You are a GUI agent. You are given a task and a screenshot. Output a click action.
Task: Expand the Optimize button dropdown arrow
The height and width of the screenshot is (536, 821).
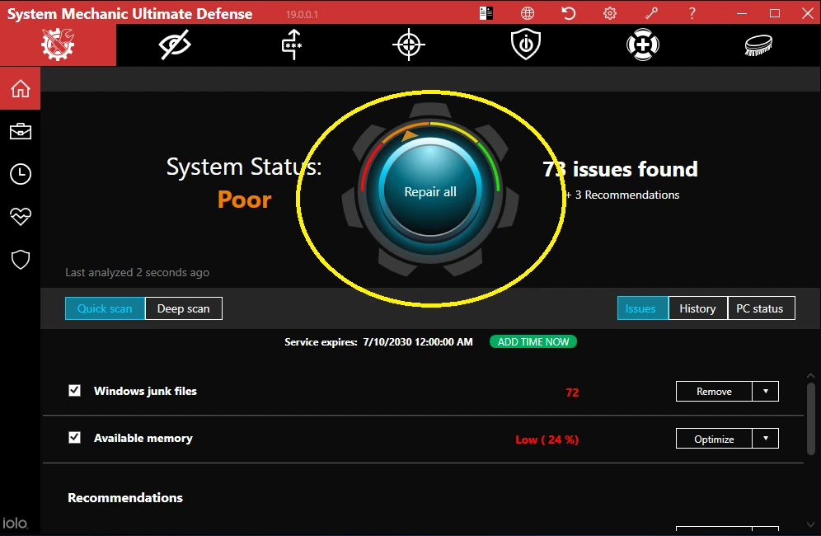point(766,439)
